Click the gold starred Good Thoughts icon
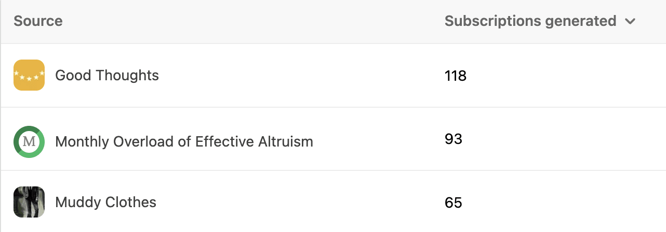The image size is (666, 232). [x=29, y=75]
